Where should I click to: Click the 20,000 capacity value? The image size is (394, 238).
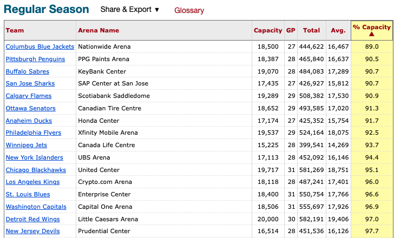click(268, 219)
